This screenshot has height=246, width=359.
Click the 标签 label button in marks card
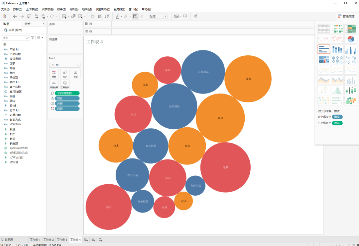(75, 74)
